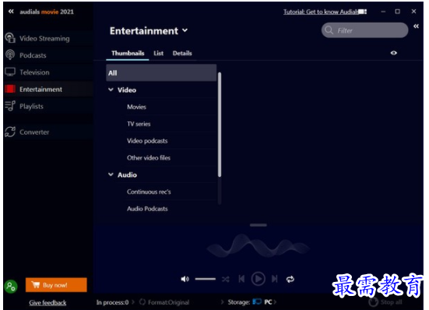Toggle repeat playback
This screenshot has height=310, width=429.
pyautogui.click(x=290, y=279)
